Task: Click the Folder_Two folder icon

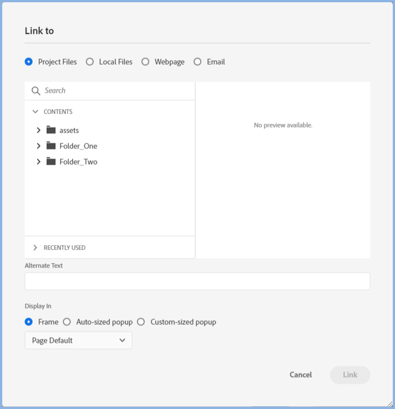Action: pyautogui.click(x=51, y=161)
